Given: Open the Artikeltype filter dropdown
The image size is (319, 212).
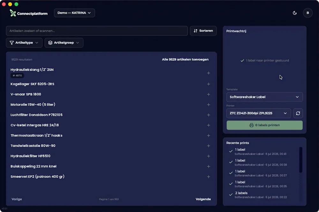Looking at the screenshot, I should click(x=24, y=43).
